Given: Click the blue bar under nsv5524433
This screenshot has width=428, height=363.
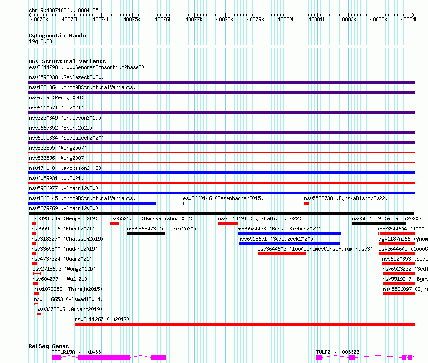Looking at the screenshot, I should click(290, 233).
